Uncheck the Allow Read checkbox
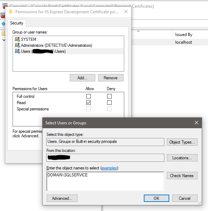The width and height of the screenshot is (208, 211). 88,103
